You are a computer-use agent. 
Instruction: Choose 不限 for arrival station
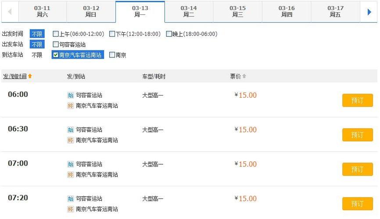(37, 55)
